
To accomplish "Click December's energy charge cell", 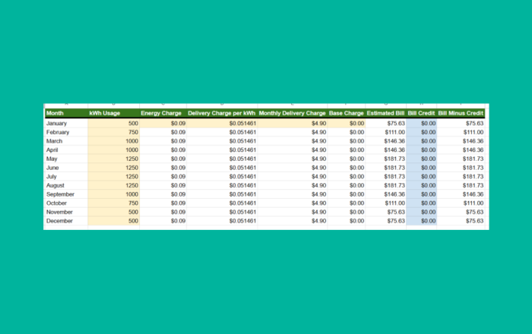I will click(x=163, y=221).
